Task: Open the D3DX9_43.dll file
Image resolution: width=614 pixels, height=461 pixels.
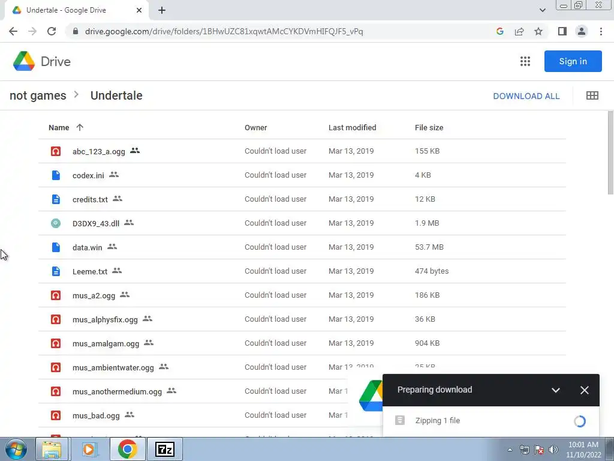Action: click(96, 223)
